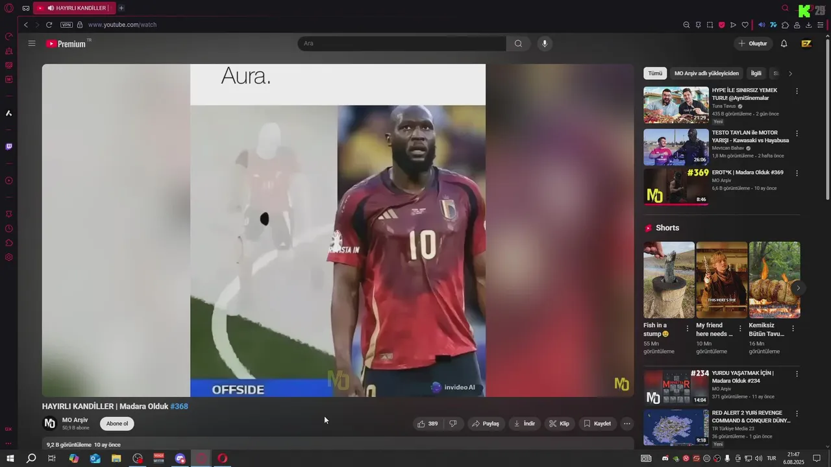Open the Fish in a stump short
This screenshot has width=831, height=467.
pyautogui.click(x=669, y=280)
